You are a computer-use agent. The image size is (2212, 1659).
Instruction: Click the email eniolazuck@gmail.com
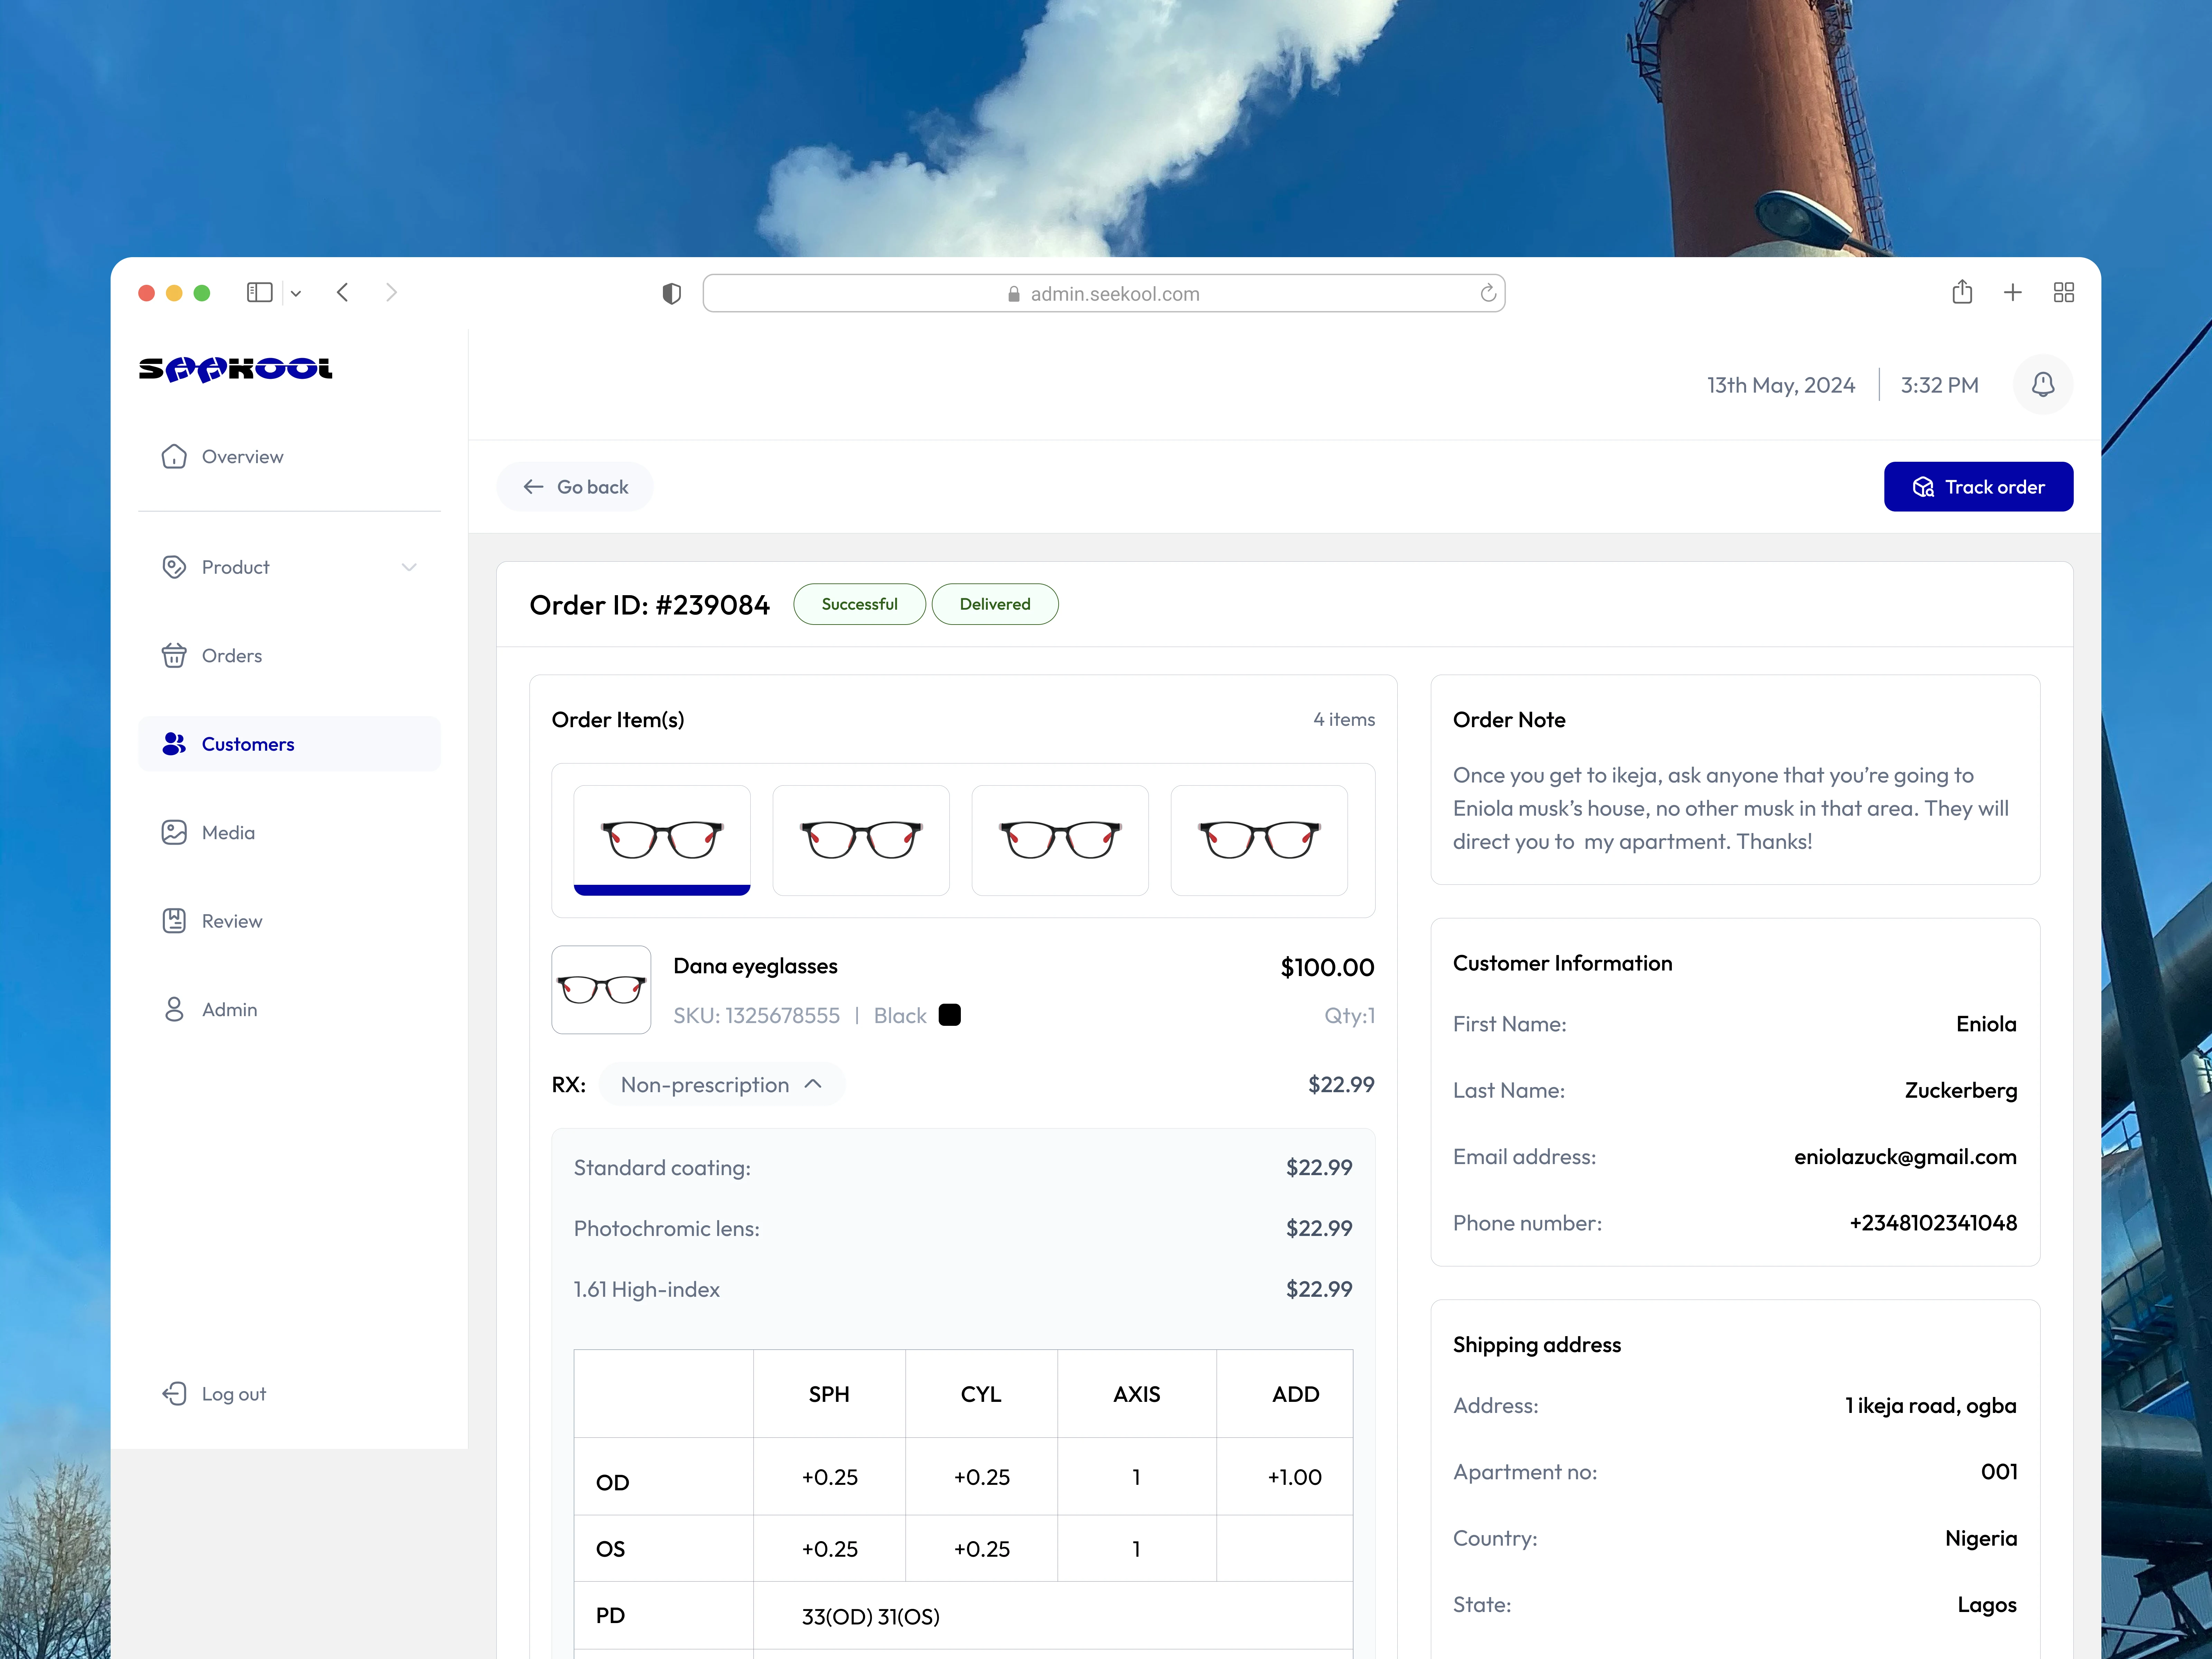tap(1905, 1157)
